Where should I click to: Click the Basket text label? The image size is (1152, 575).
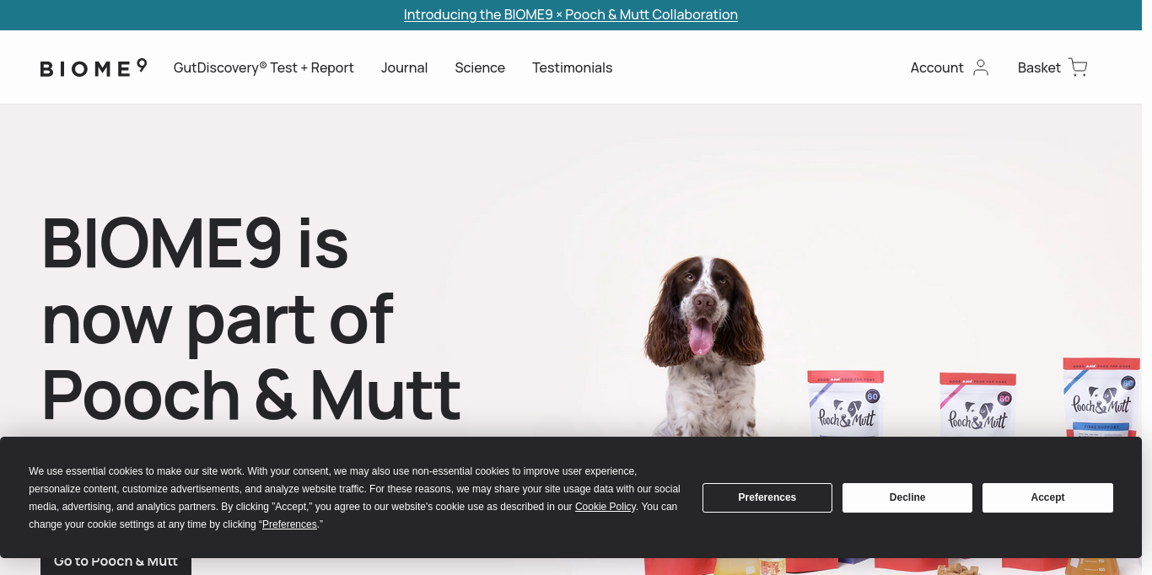1038,67
